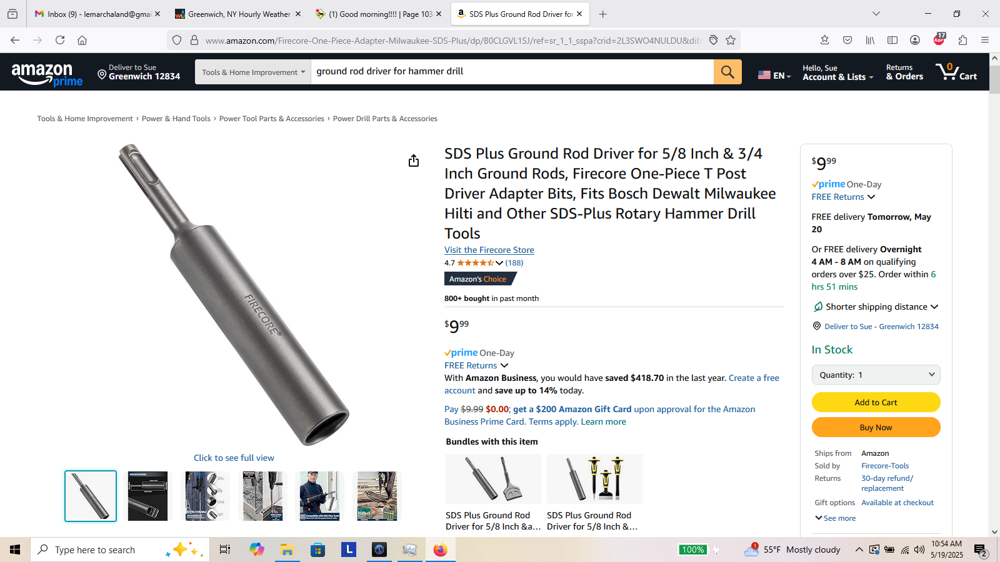This screenshot has width=1000, height=562.
Task: Expand the Tools & Home Improvement search category
Action: tap(253, 72)
